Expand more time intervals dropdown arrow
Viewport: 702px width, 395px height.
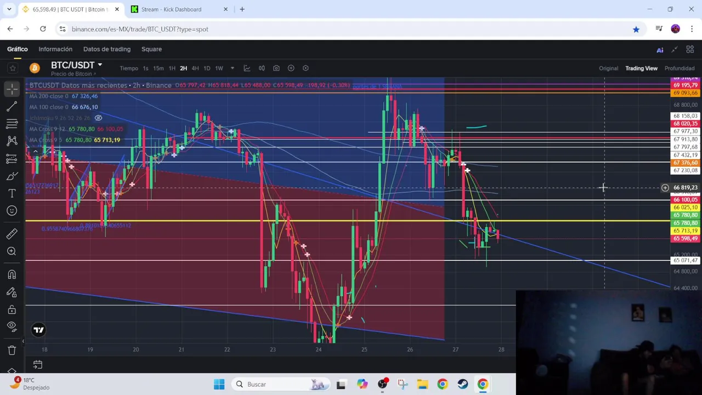pos(232,68)
